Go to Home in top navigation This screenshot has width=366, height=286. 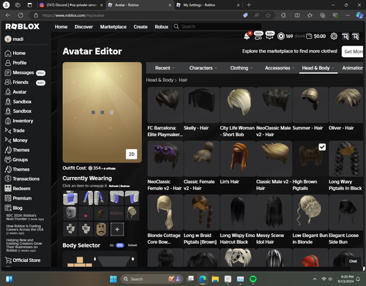pyautogui.click(x=61, y=26)
